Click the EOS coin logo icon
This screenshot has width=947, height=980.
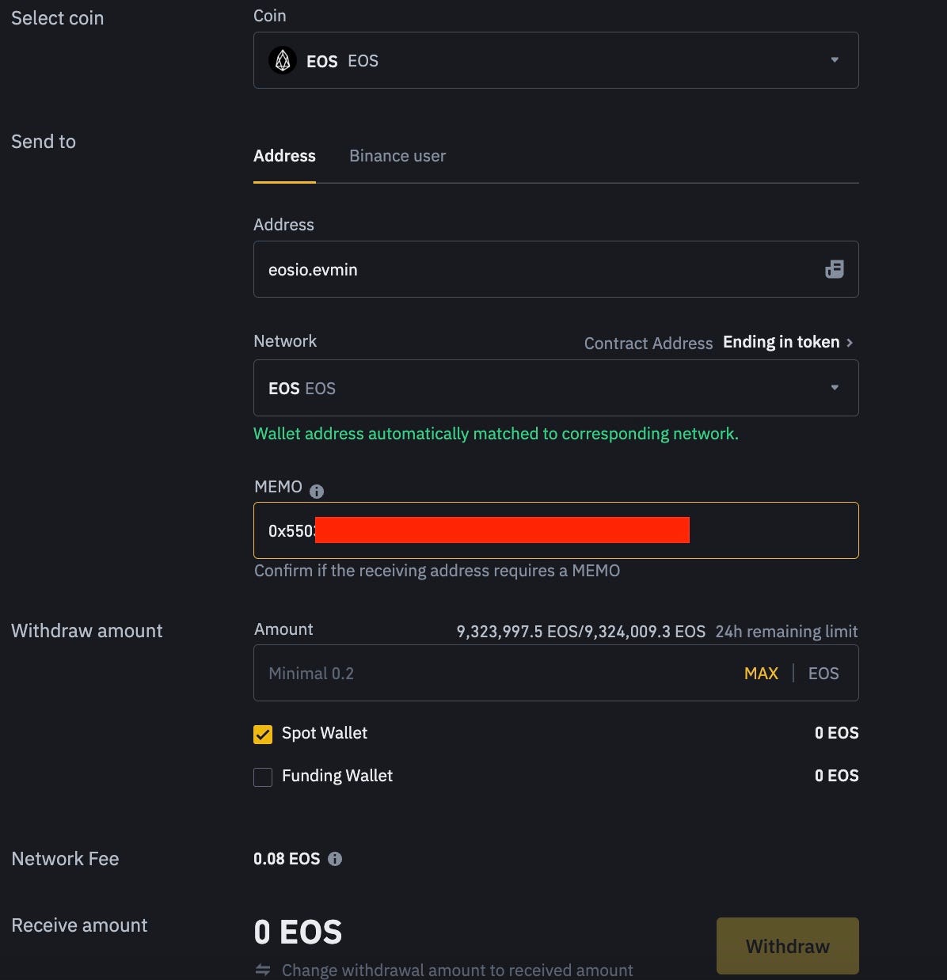pyautogui.click(x=281, y=60)
